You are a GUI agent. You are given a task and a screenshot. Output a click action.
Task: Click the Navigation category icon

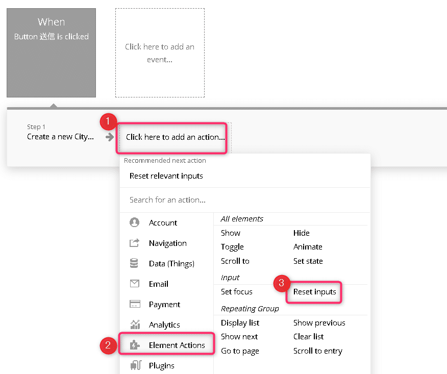tap(134, 243)
